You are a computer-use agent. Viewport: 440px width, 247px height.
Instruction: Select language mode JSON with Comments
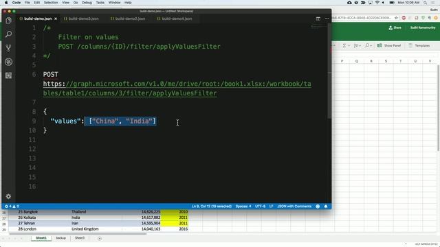(x=294, y=207)
